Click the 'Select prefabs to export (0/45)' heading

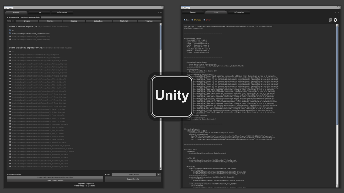pos(25,47)
